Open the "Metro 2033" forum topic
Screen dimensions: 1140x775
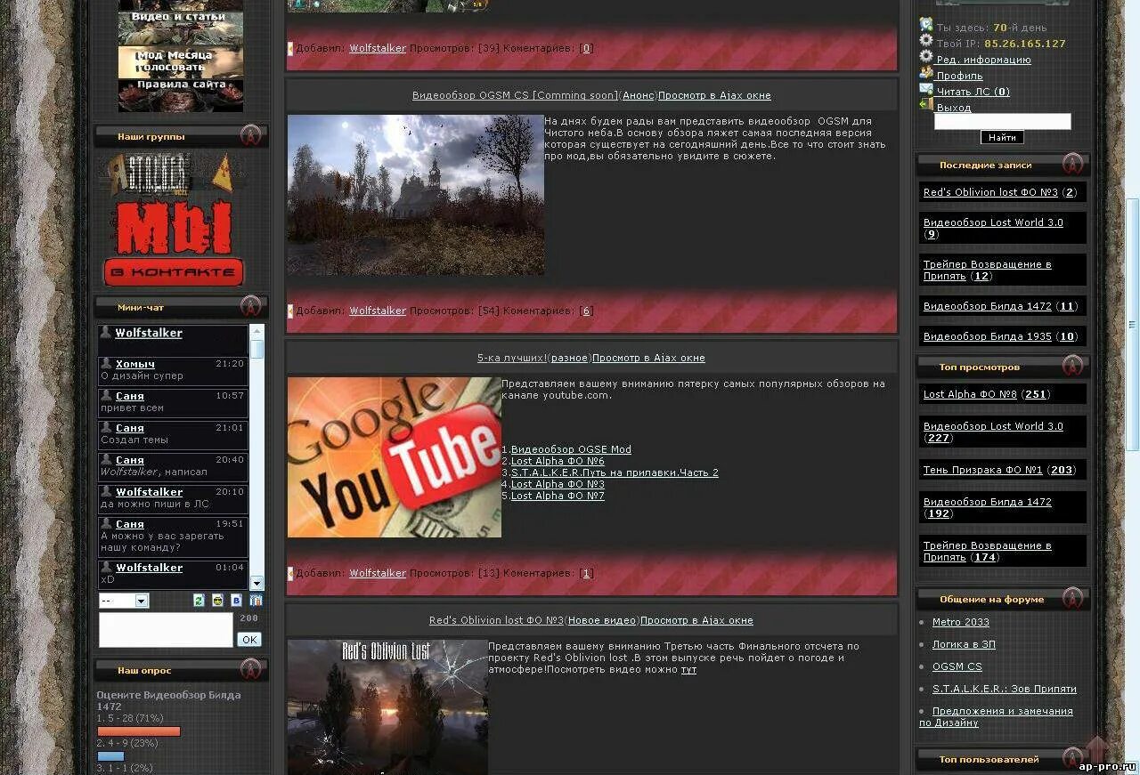pos(961,622)
